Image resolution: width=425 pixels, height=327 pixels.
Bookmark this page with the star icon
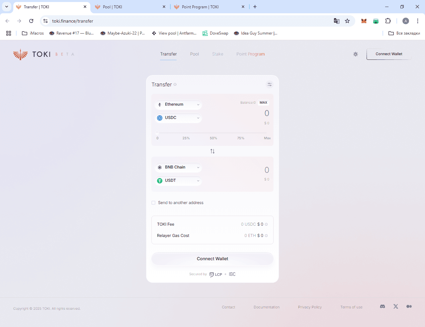pos(347,21)
